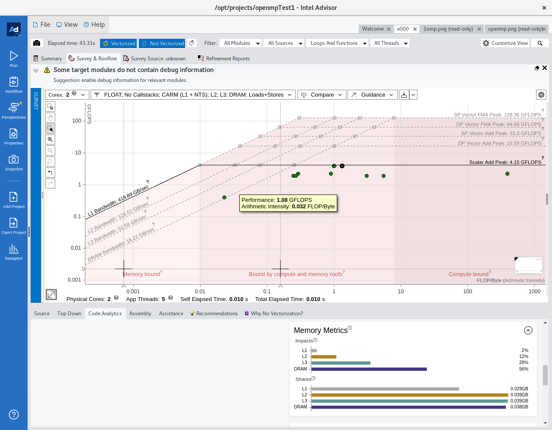Click the camera snapshot toolbar icon

coord(37,43)
